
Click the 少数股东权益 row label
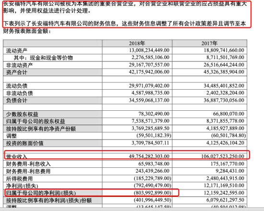point(22,114)
